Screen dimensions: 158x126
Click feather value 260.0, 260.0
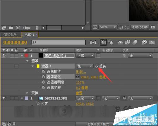pyautogui.click(x=89, y=77)
